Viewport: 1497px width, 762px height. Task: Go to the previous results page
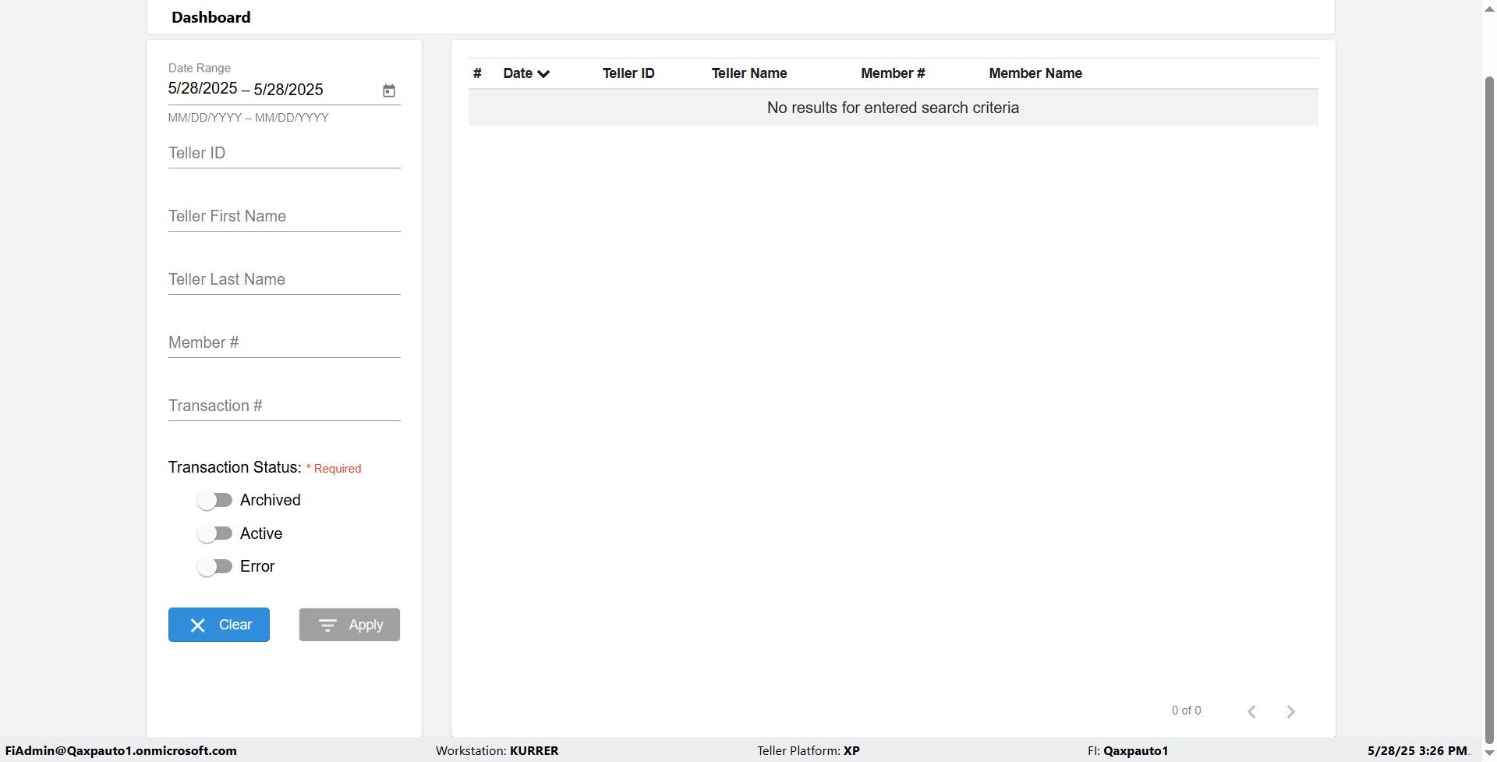point(1251,711)
